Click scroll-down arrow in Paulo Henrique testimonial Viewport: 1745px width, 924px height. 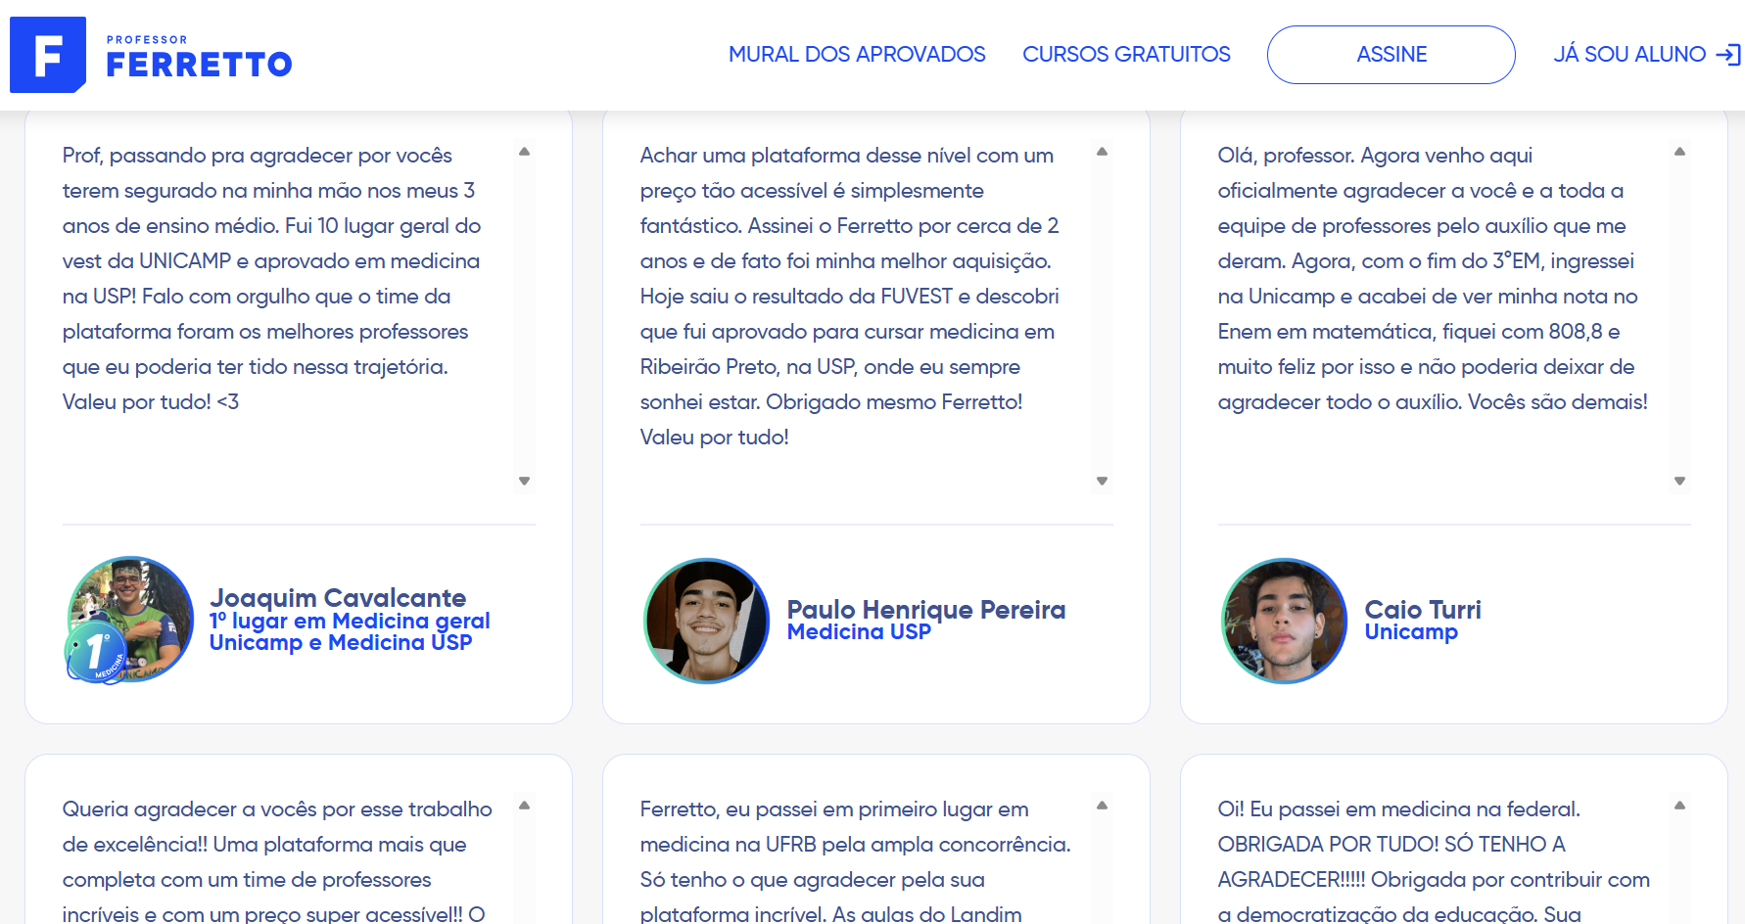1102,481
